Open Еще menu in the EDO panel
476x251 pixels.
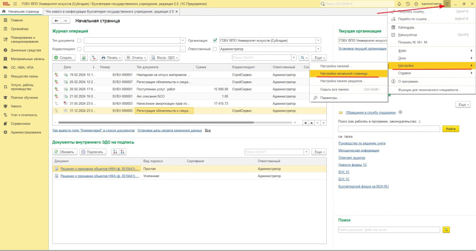[x=319, y=152]
